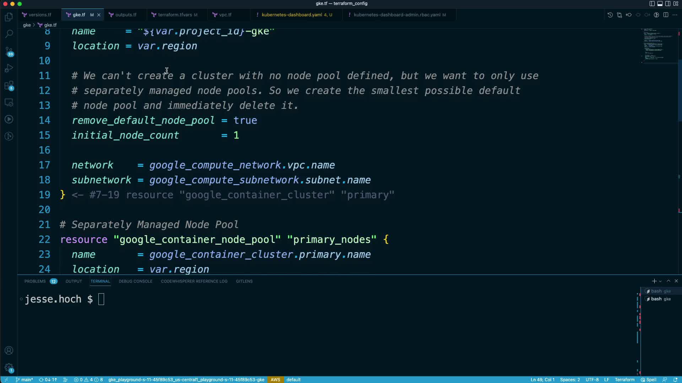Toggle the bottom panel layout button
The width and height of the screenshot is (682, 383).
(x=660, y=4)
